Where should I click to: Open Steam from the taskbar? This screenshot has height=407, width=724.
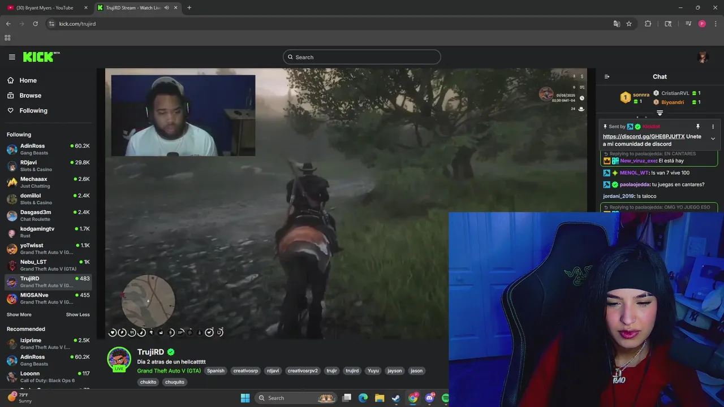coord(396,398)
